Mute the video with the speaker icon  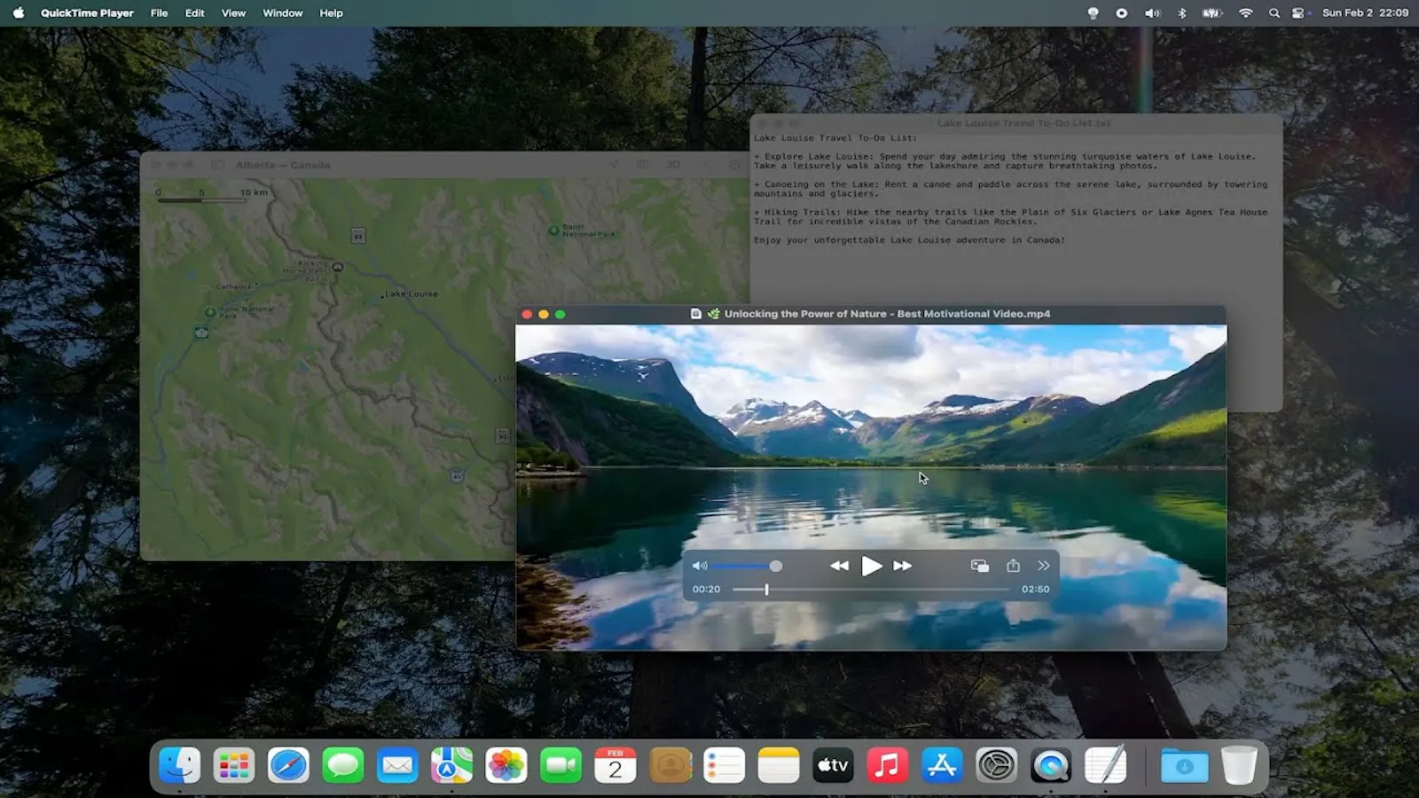(x=700, y=566)
